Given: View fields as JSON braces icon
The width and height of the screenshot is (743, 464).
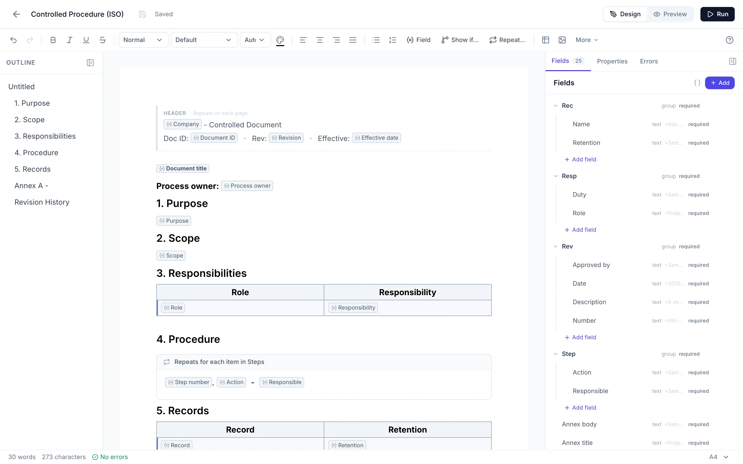Looking at the screenshot, I should pos(697,83).
